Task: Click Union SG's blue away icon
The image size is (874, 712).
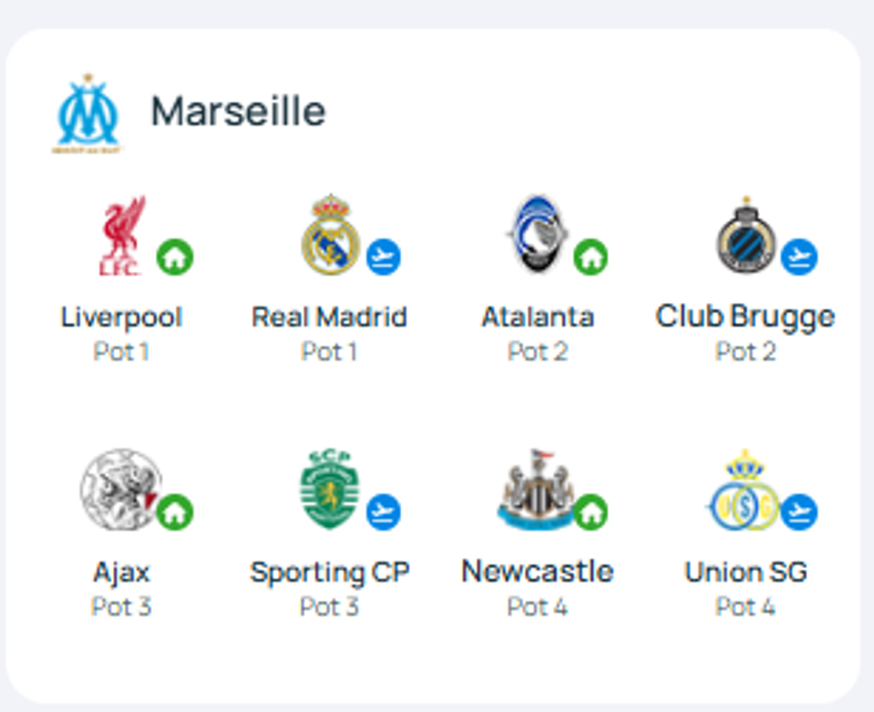Action: [x=799, y=512]
